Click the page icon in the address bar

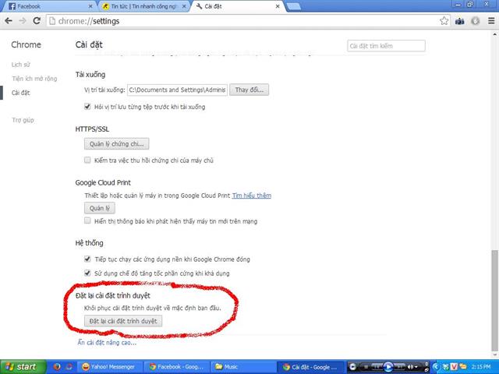[x=53, y=21]
